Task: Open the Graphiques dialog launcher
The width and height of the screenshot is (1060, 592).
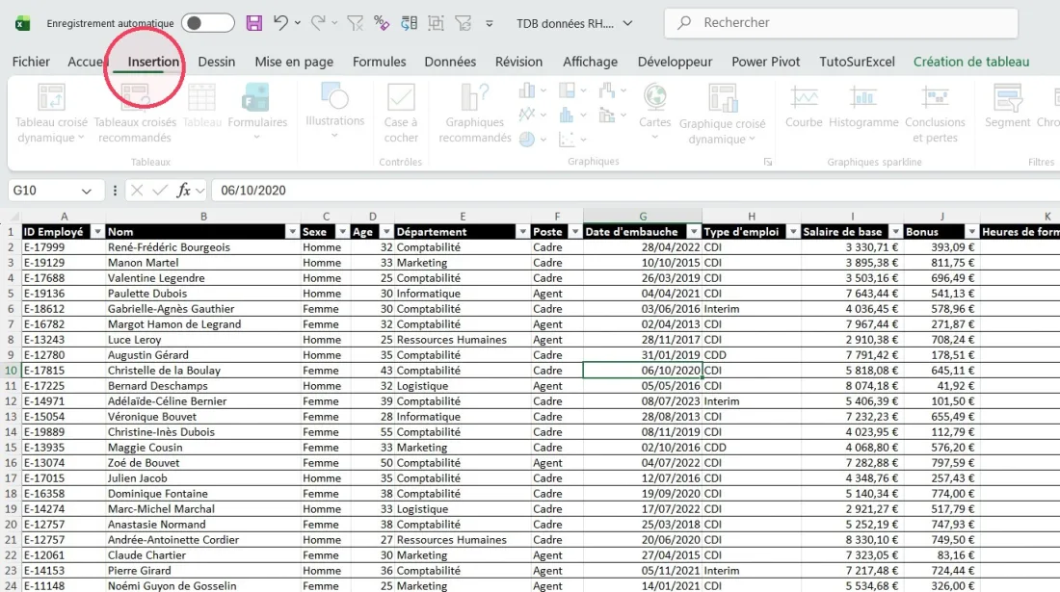Action: click(767, 162)
